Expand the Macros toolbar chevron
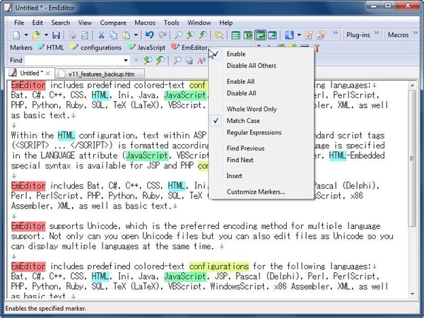 [x=416, y=33]
